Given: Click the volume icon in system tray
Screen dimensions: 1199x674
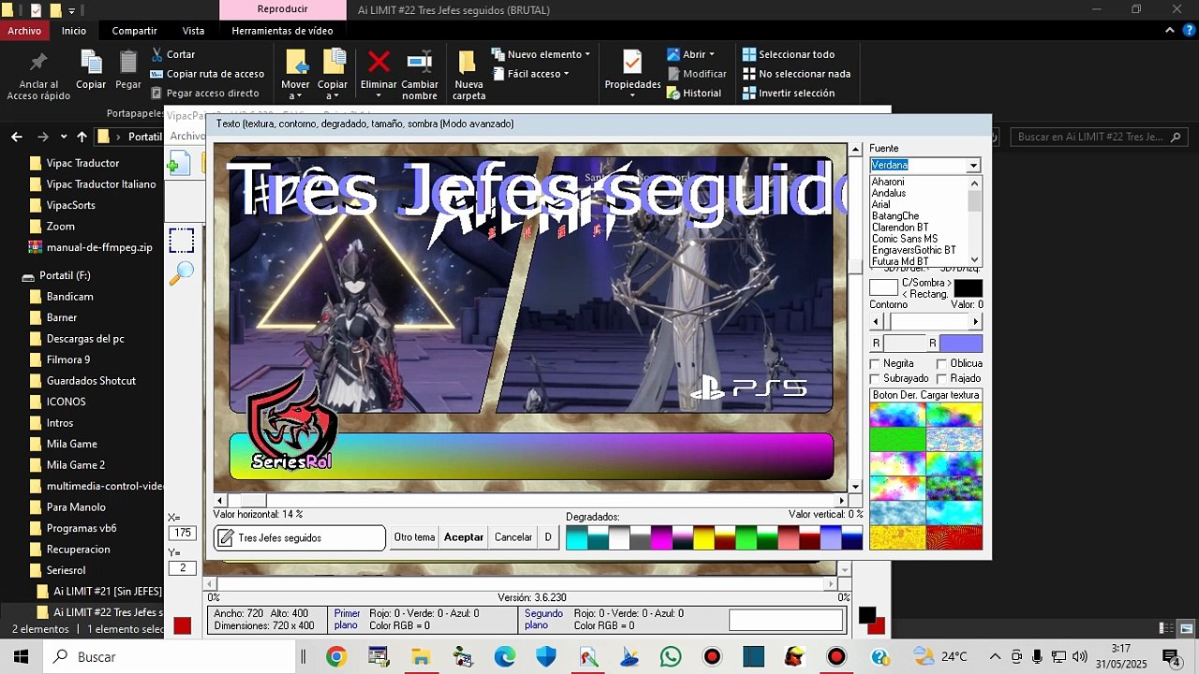Looking at the screenshot, I should point(1079,656).
